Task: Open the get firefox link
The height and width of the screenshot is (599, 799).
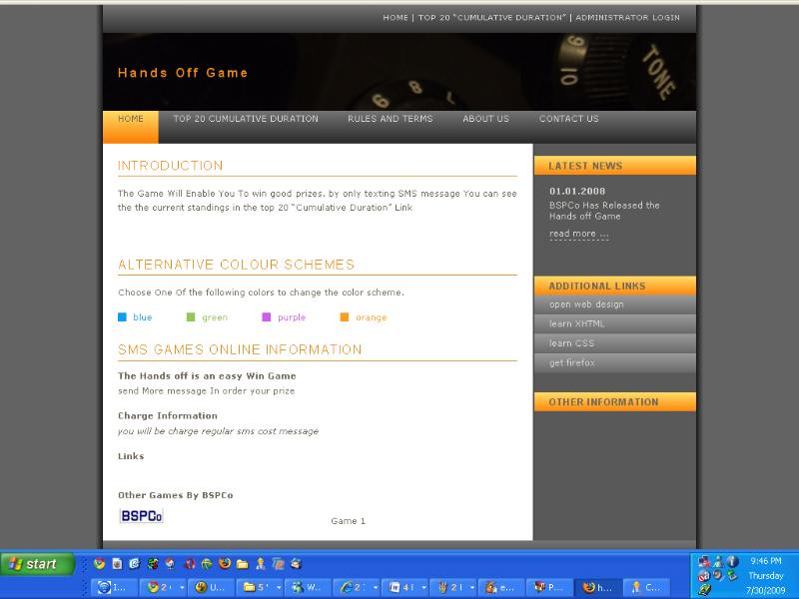Action: click(615, 362)
